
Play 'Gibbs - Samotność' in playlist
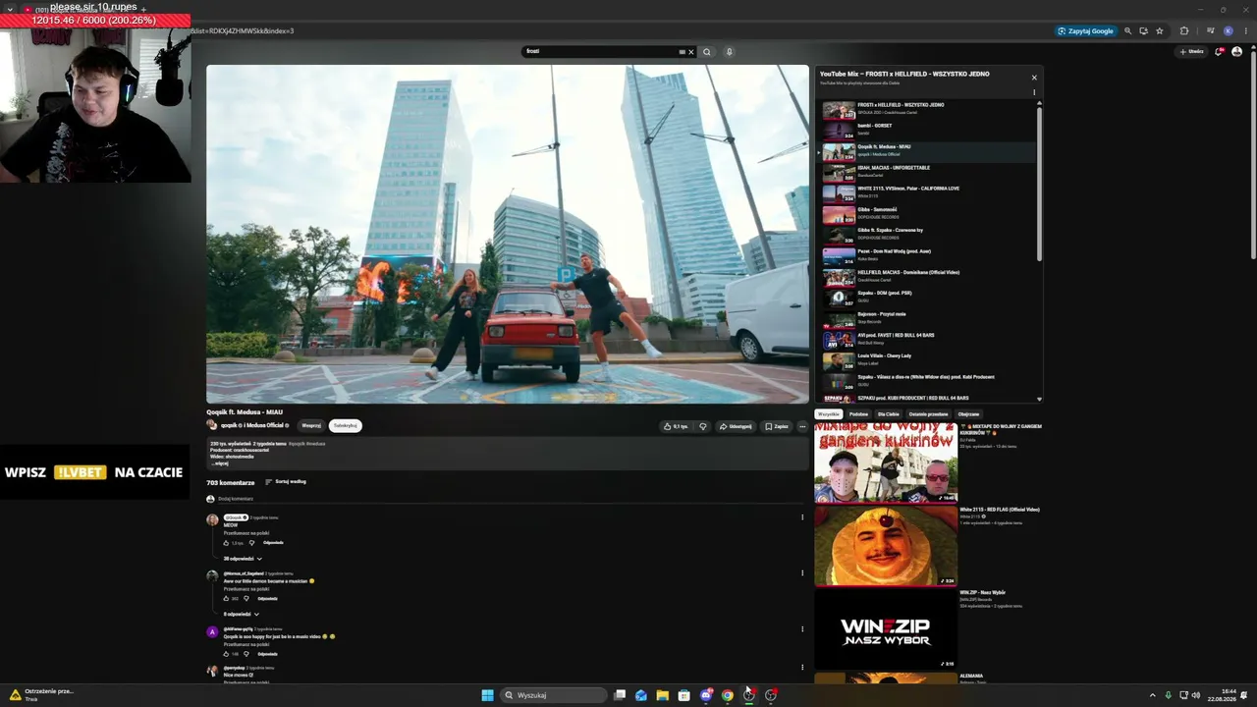click(927, 213)
